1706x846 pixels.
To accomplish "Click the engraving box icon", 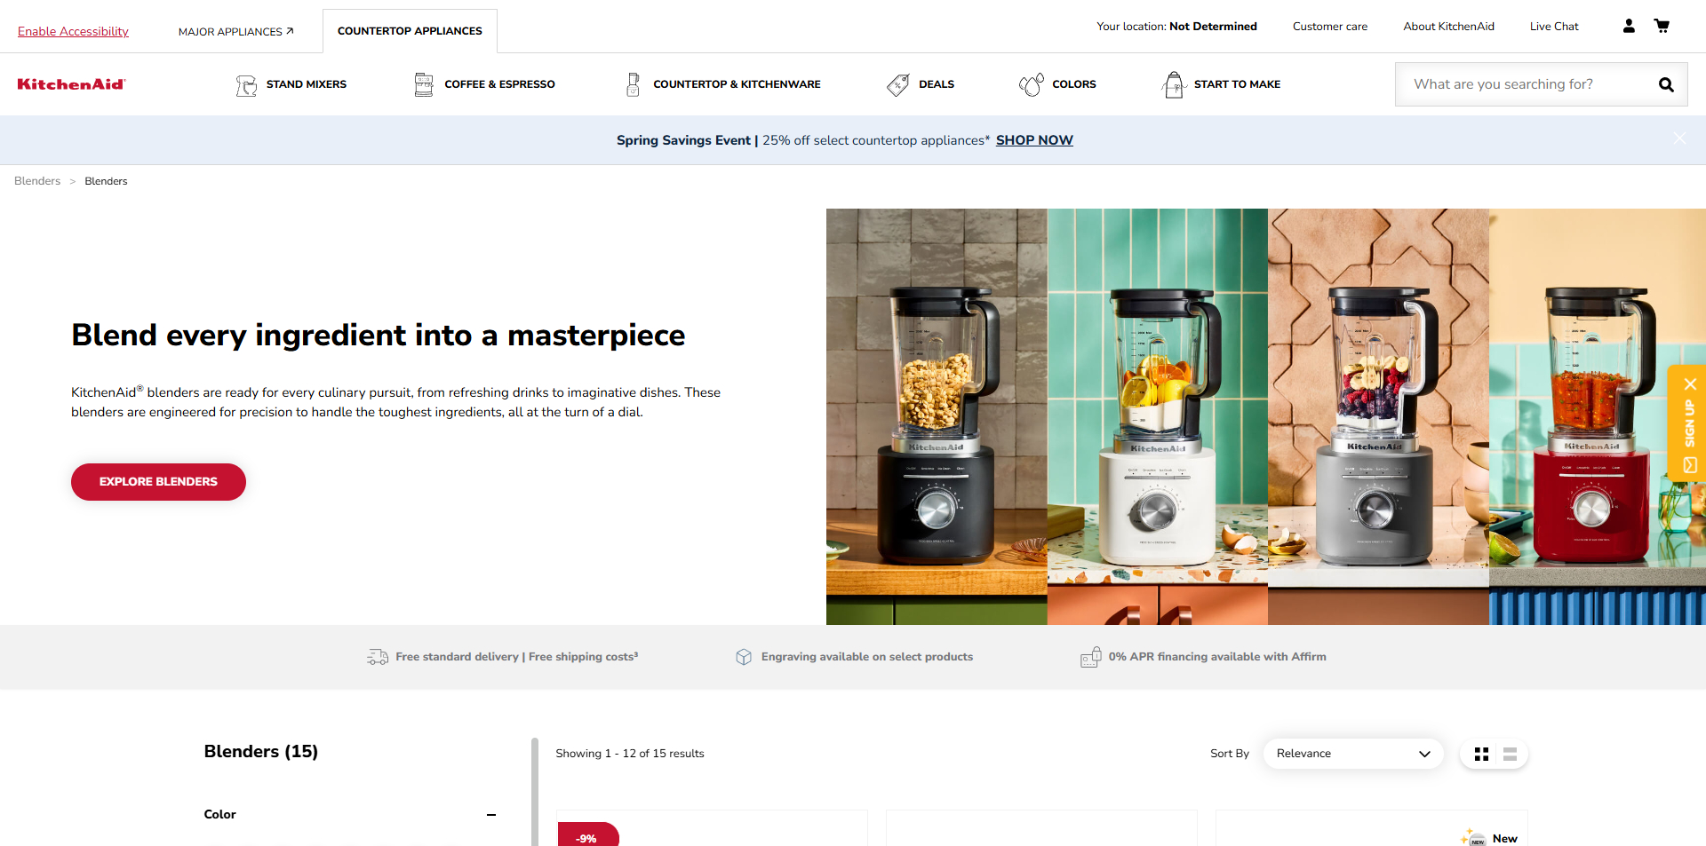I will click(x=744, y=657).
